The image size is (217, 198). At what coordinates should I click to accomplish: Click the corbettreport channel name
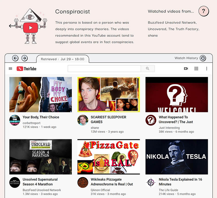point(31,123)
